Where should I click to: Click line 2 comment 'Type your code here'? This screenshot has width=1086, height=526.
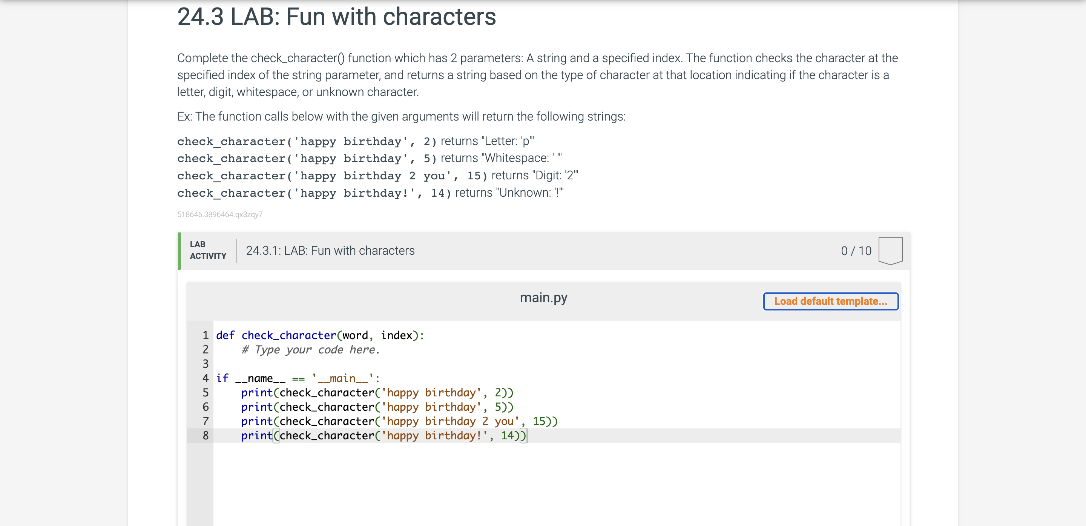pyautogui.click(x=310, y=350)
